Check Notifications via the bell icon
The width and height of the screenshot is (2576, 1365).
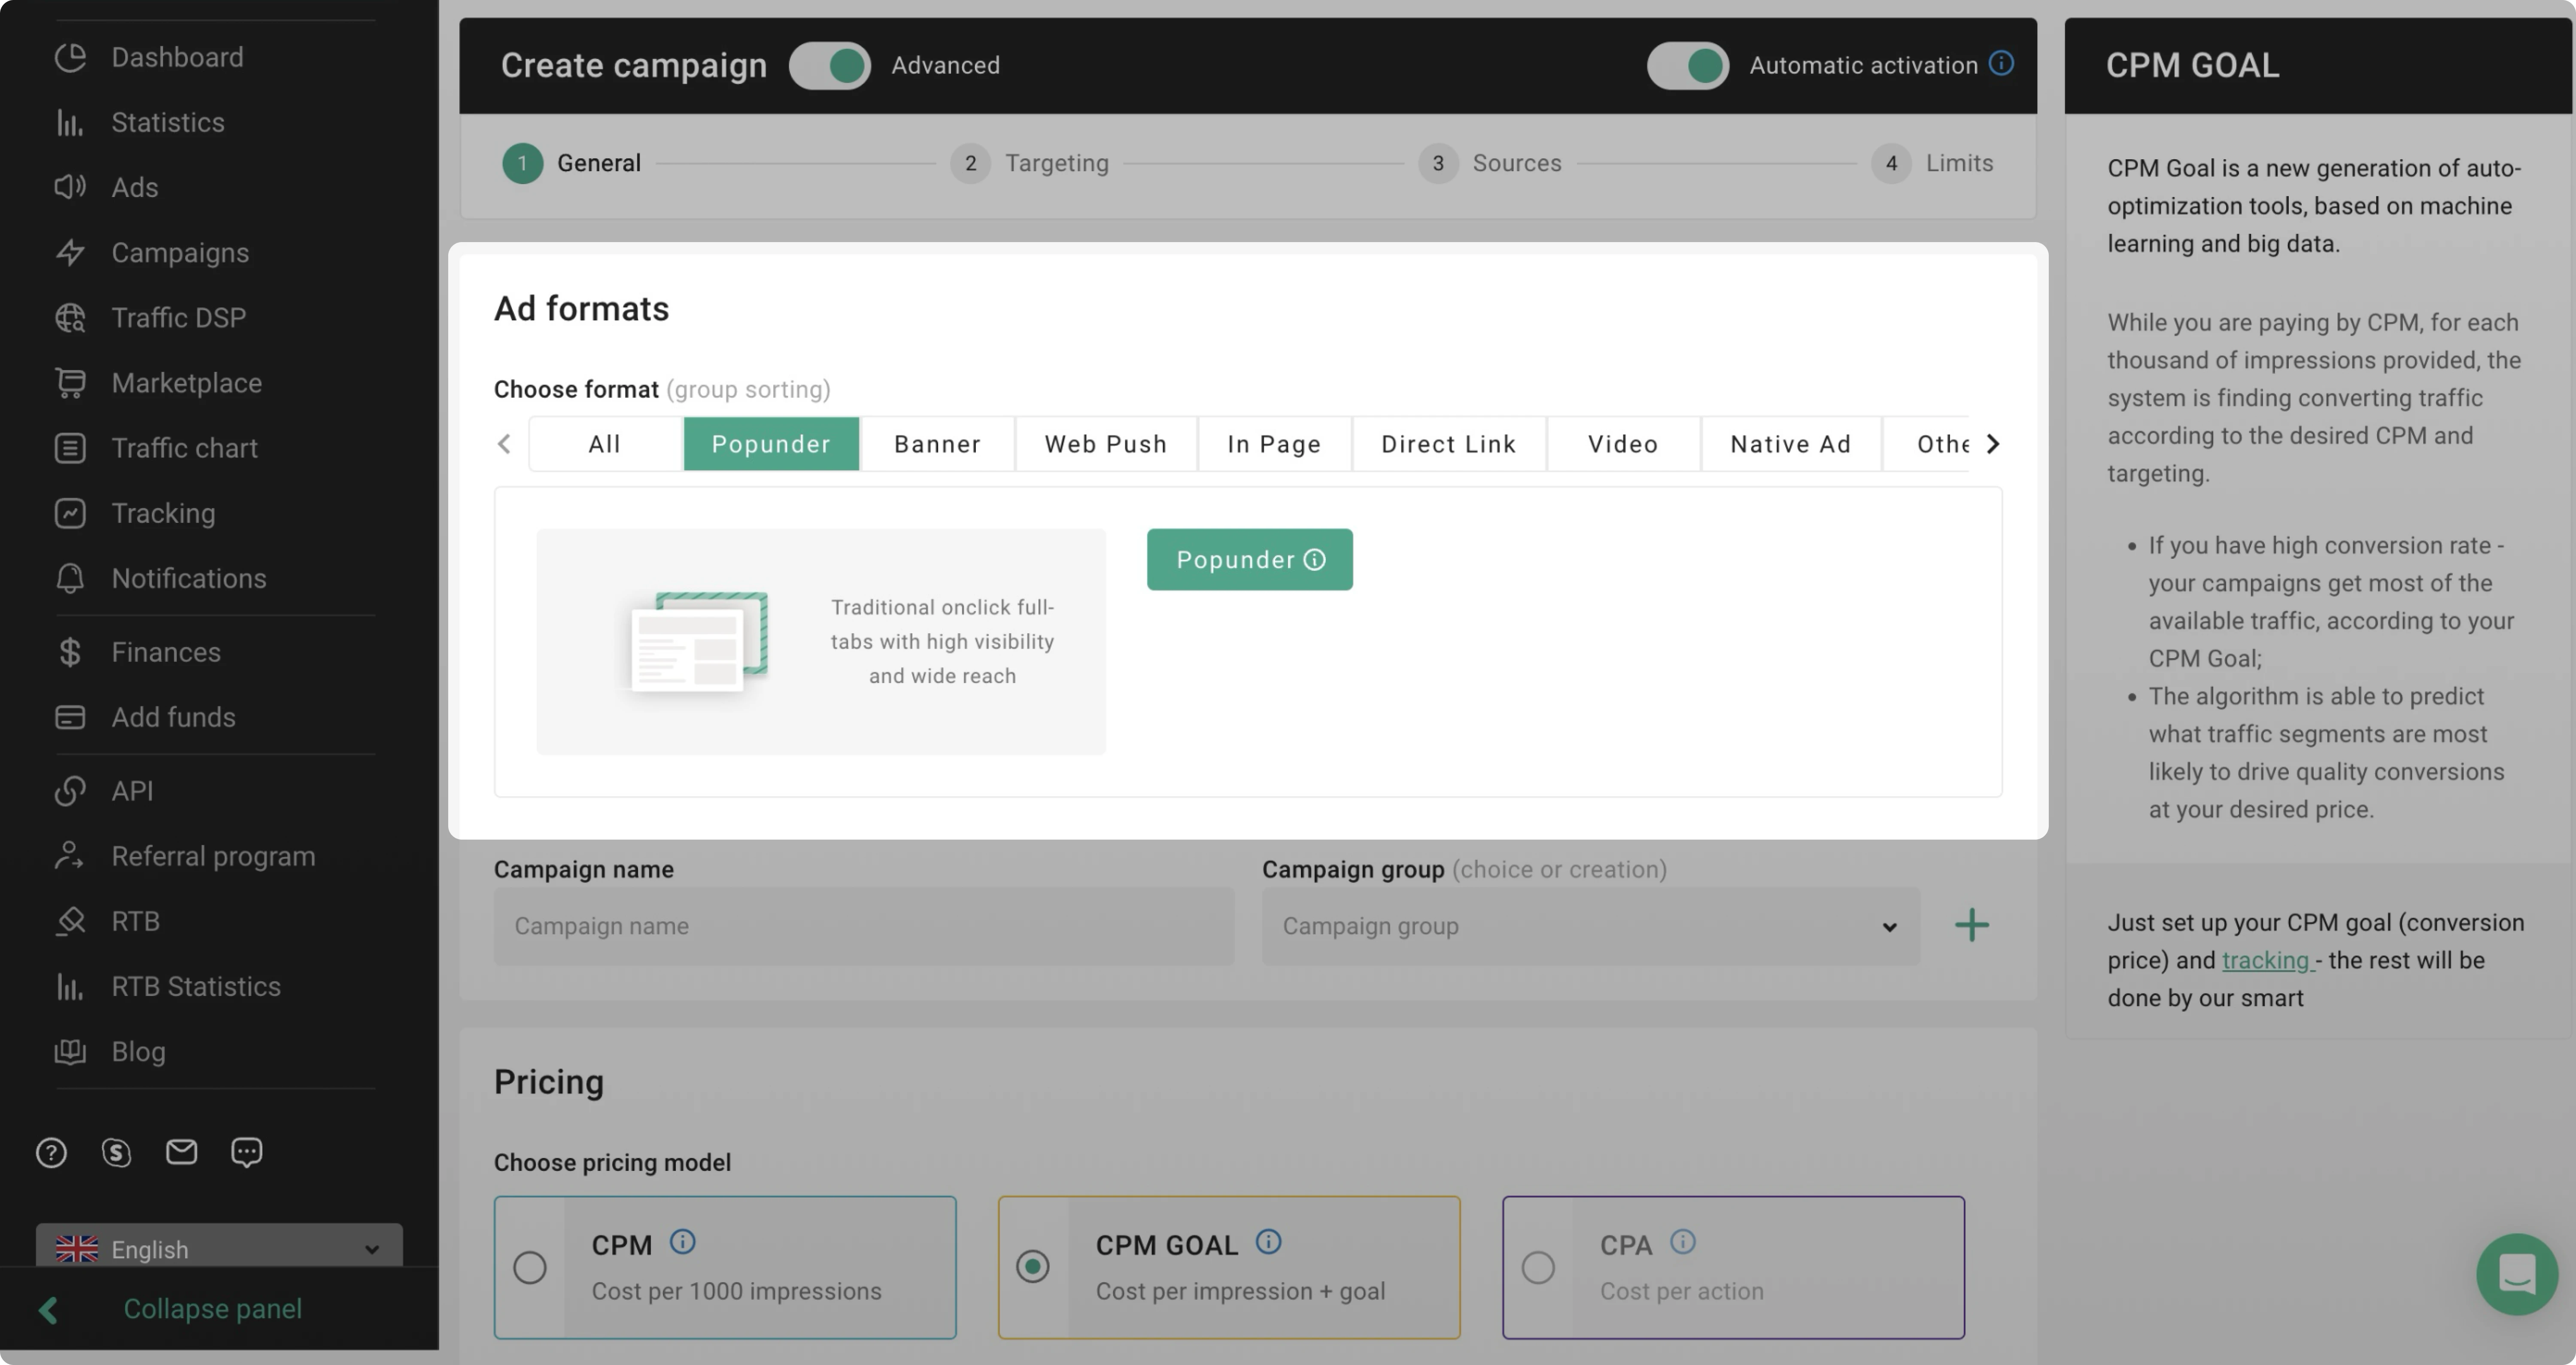tap(70, 578)
